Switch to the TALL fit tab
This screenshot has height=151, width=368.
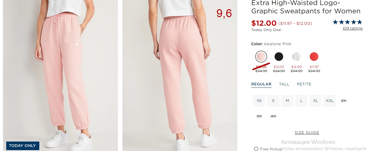pyautogui.click(x=284, y=84)
